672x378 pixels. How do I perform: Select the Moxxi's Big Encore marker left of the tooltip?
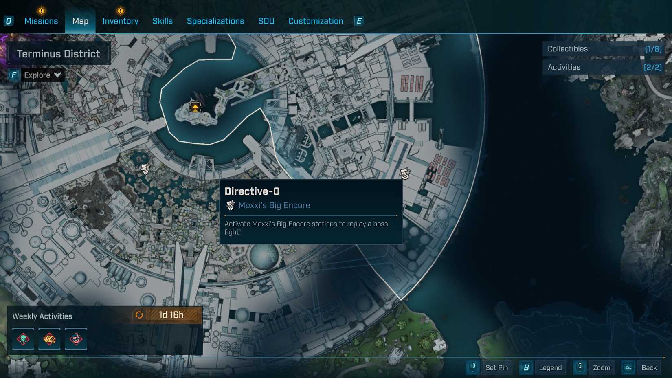145,168
